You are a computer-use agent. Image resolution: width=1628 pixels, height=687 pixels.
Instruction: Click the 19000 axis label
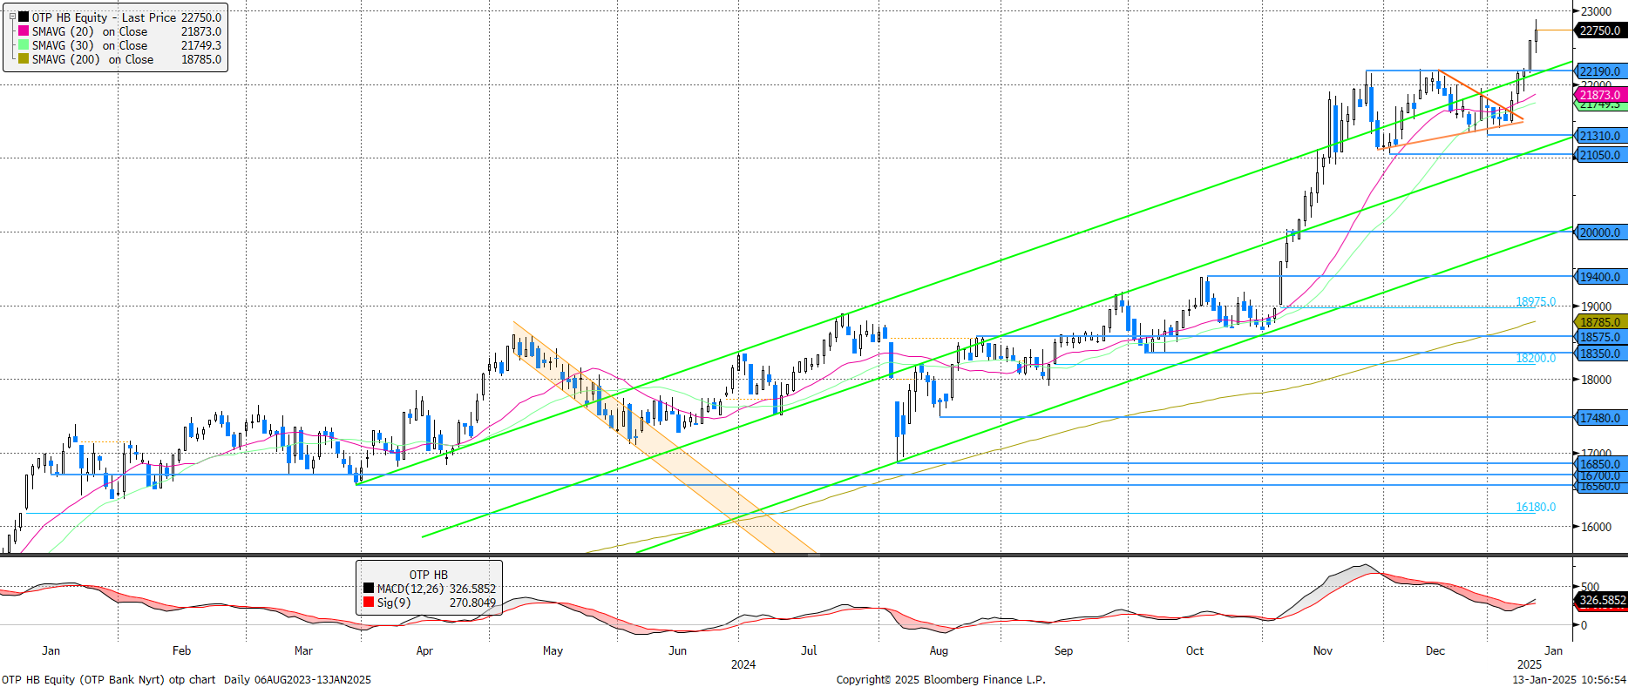pos(1597,306)
